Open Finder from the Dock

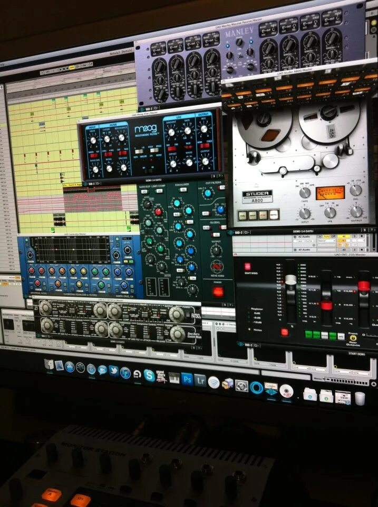[49, 364]
